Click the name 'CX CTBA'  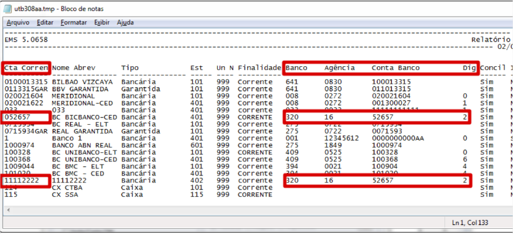coord(67,188)
